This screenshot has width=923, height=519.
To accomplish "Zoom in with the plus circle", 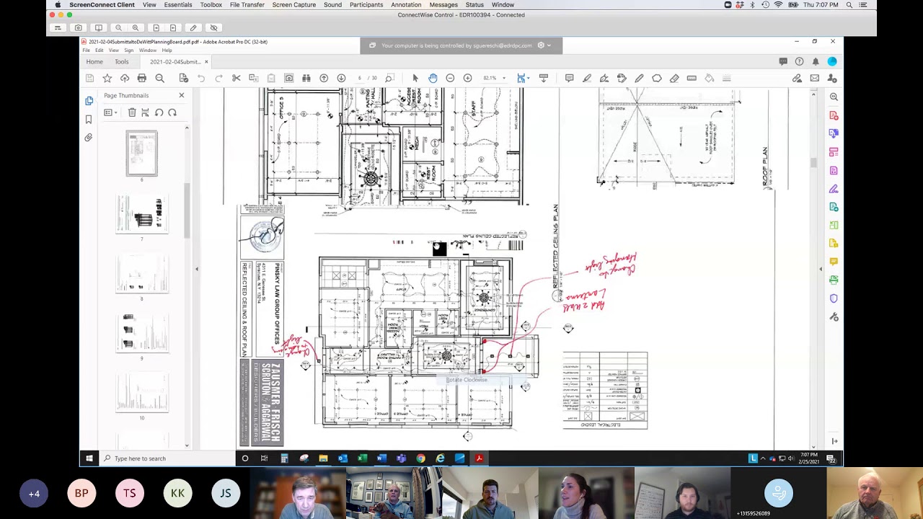I will pyautogui.click(x=467, y=78).
